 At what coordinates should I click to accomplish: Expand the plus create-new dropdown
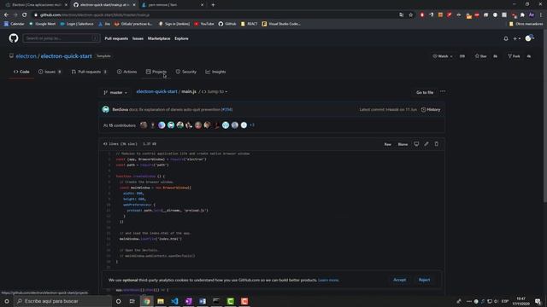[516, 38]
